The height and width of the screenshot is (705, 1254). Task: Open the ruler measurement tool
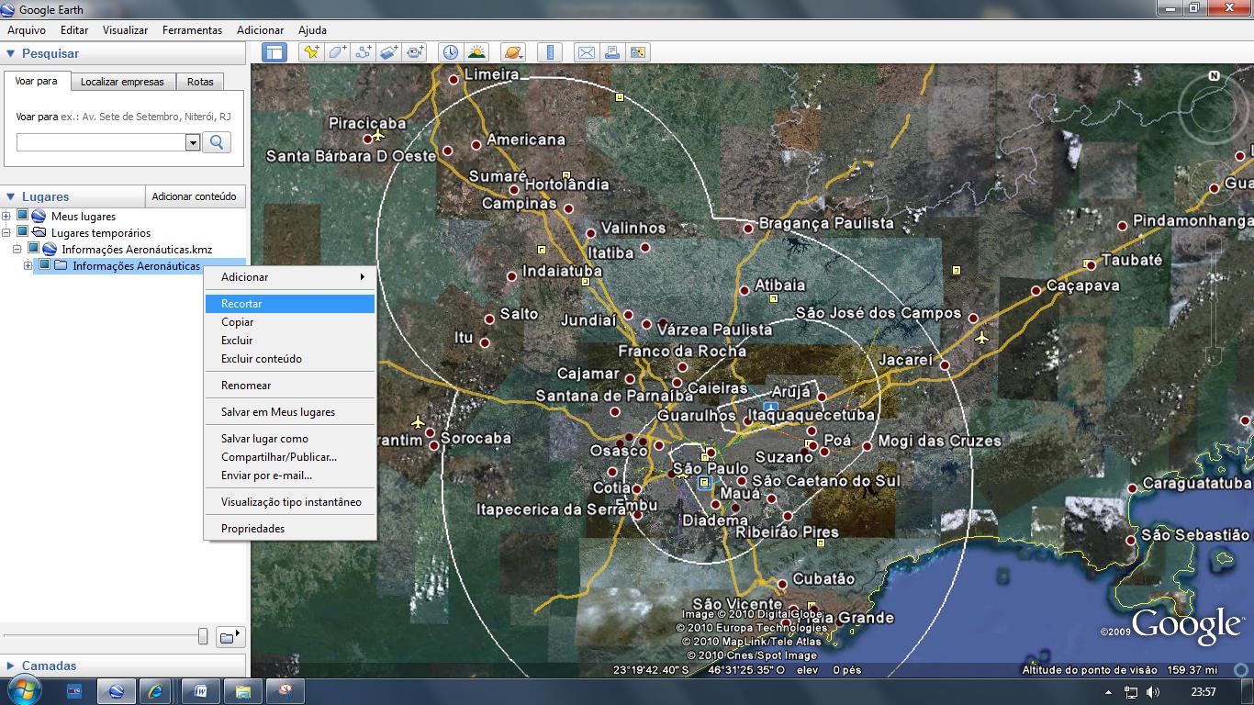pos(551,52)
